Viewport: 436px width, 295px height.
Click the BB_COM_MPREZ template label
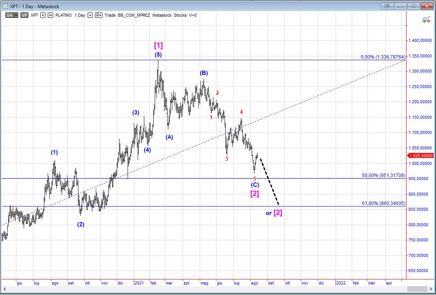click(135, 15)
